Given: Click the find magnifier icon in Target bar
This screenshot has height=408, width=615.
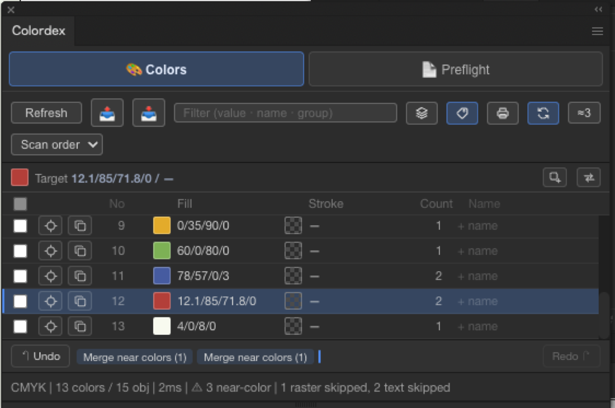Looking at the screenshot, I should 555,178.
